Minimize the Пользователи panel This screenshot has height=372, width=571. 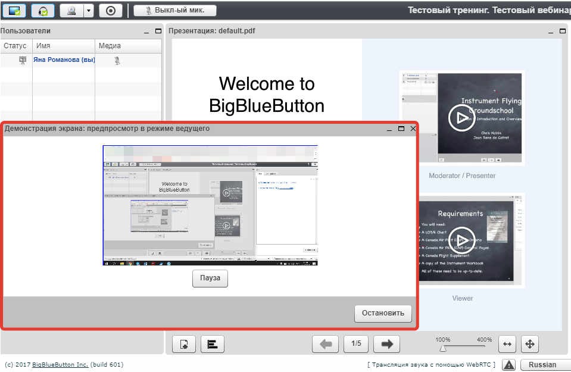click(146, 32)
